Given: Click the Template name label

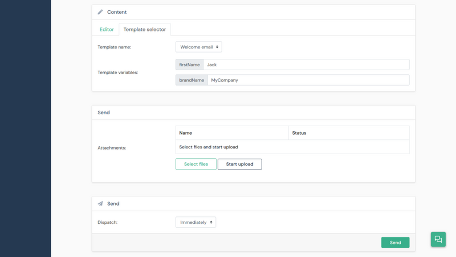Looking at the screenshot, I should click(115, 47).
